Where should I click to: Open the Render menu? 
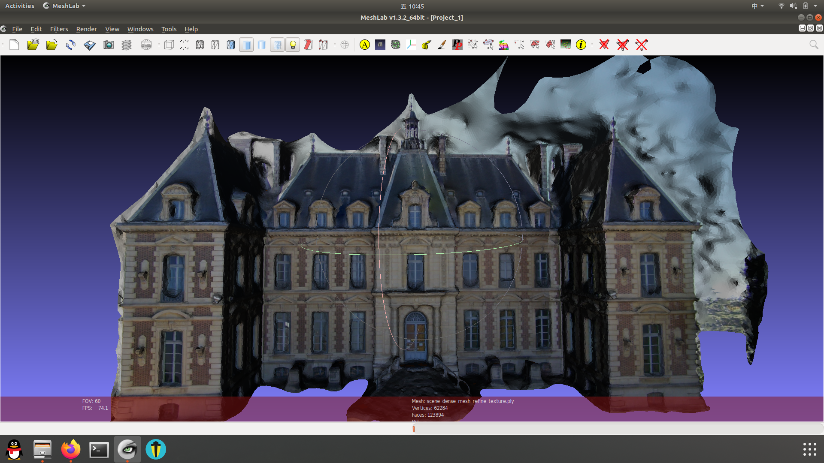coord(87,29)
